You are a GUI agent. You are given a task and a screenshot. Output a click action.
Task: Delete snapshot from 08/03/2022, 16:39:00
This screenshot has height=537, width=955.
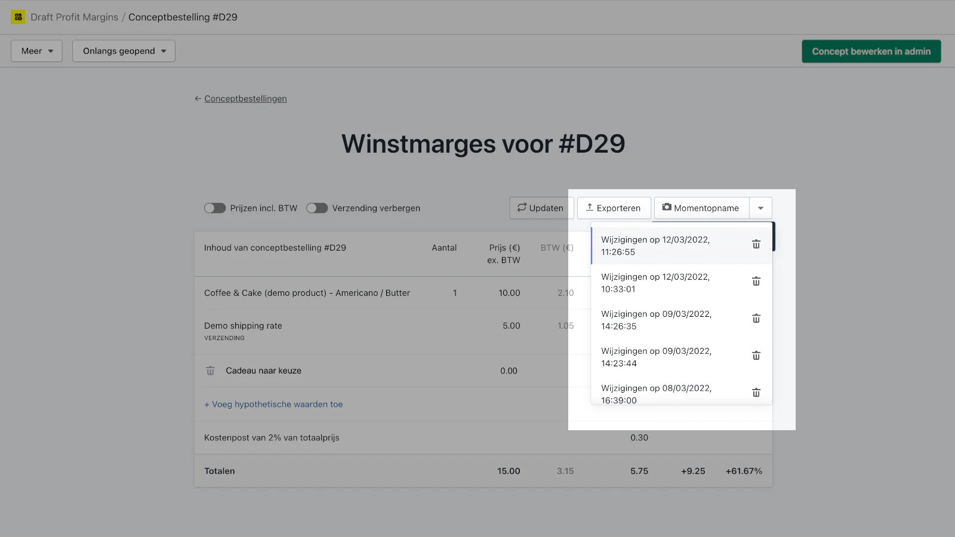coord(756,393)
